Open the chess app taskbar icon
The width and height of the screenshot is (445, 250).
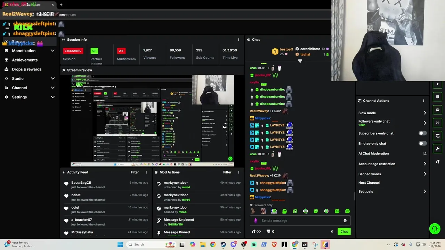[284, 244]
